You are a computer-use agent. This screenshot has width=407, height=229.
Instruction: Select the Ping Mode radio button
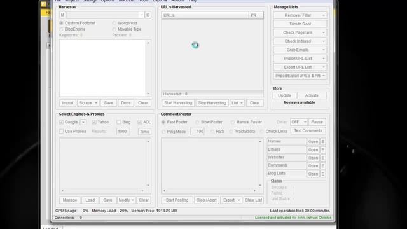[x=163, y=132]
